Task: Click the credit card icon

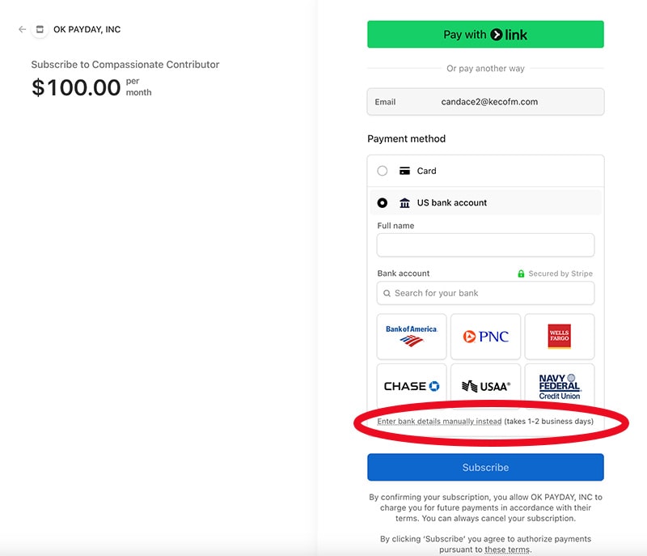Action: (x=404, y=171)
